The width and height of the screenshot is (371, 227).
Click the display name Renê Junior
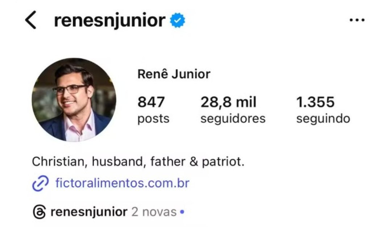174,74
